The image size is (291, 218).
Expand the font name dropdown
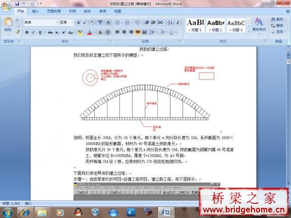(57, 22)
